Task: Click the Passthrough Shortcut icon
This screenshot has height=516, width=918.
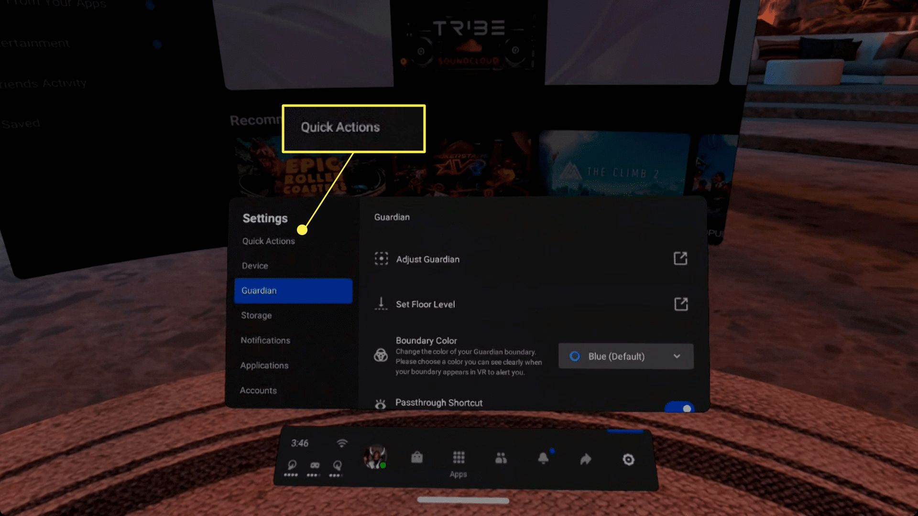Action: (x=381, y=403)
